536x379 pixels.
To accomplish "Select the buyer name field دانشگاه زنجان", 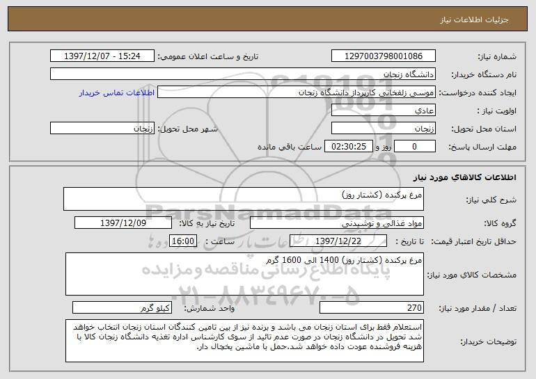I will tap(243, 74).
